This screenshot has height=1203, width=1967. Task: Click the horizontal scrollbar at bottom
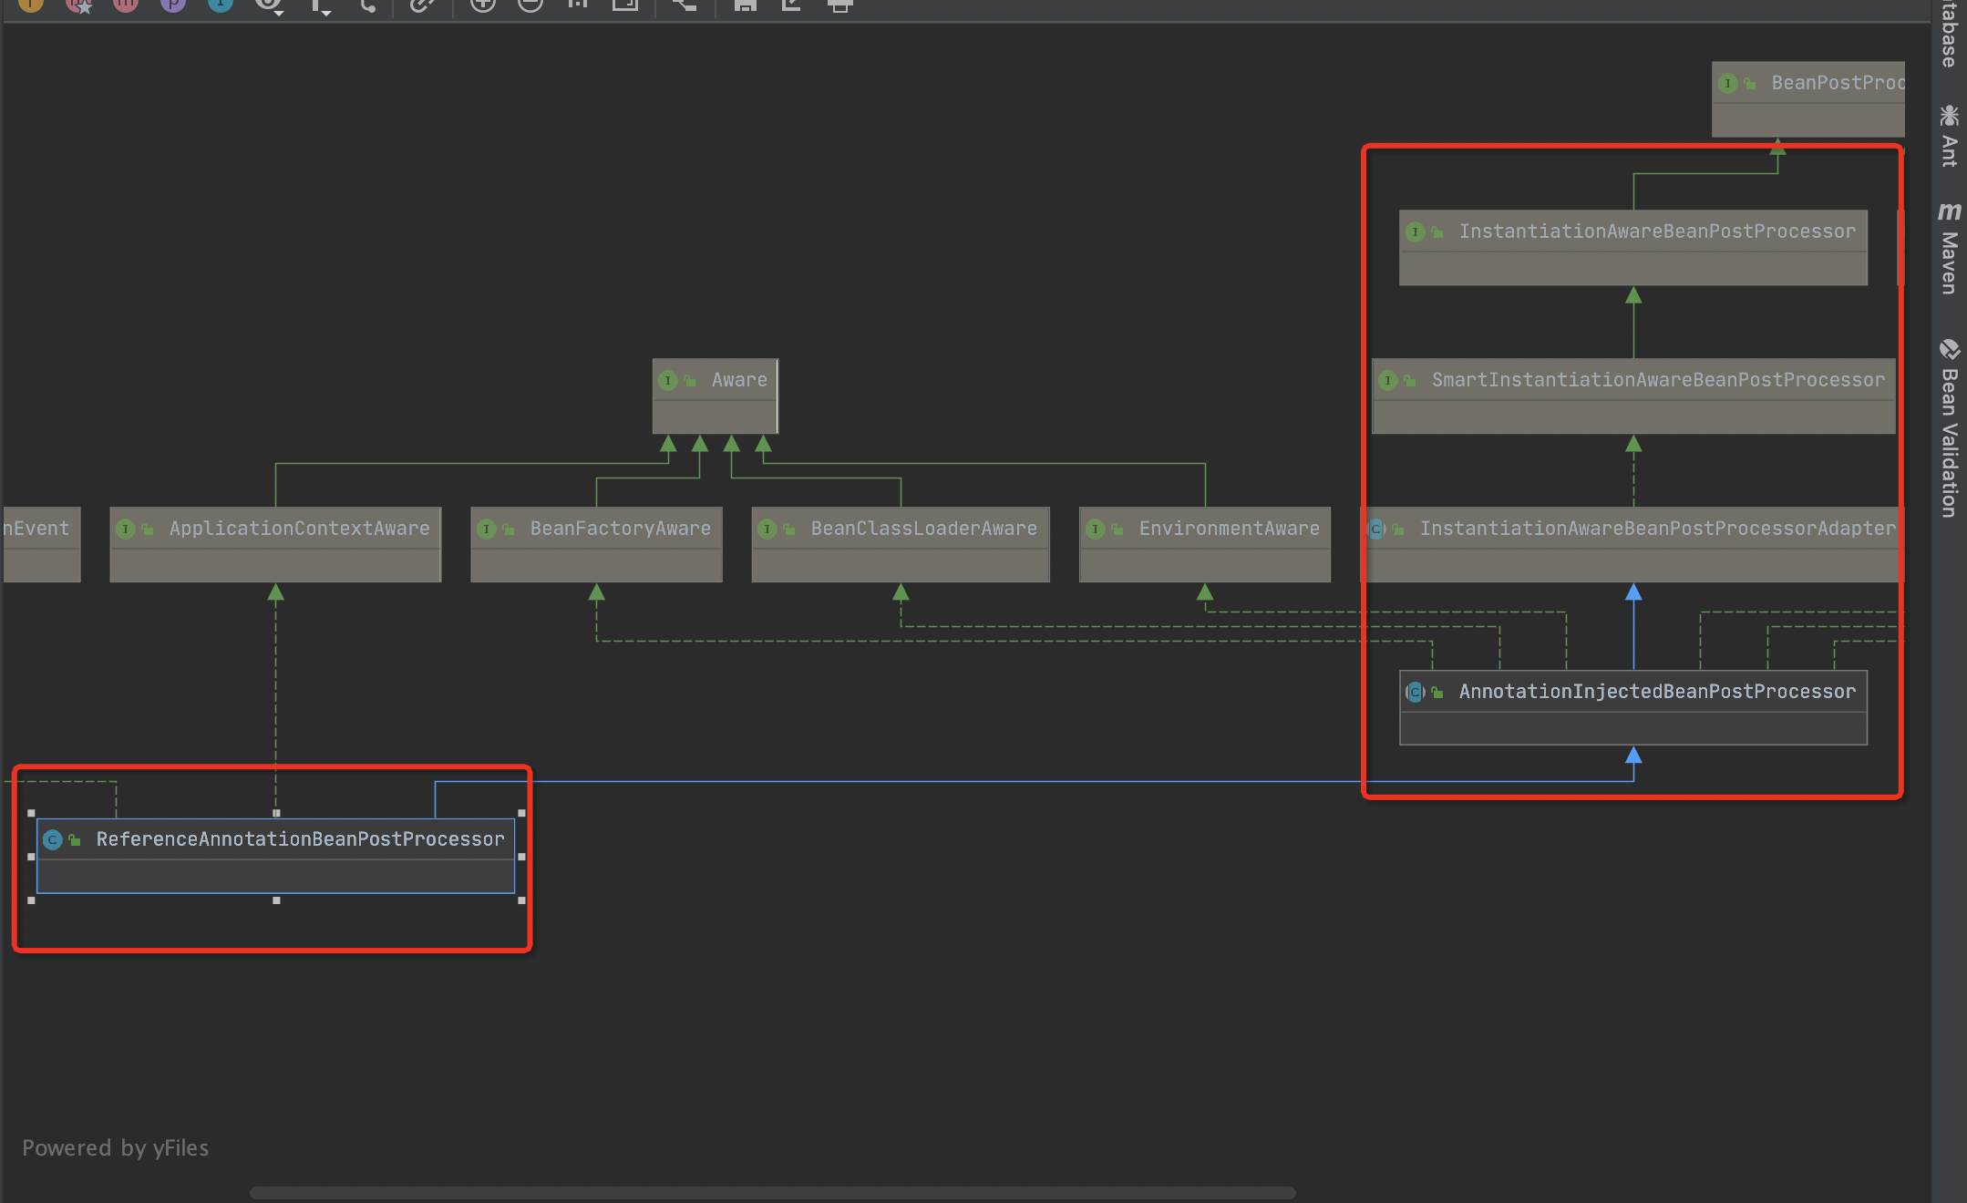point(773,1193)
